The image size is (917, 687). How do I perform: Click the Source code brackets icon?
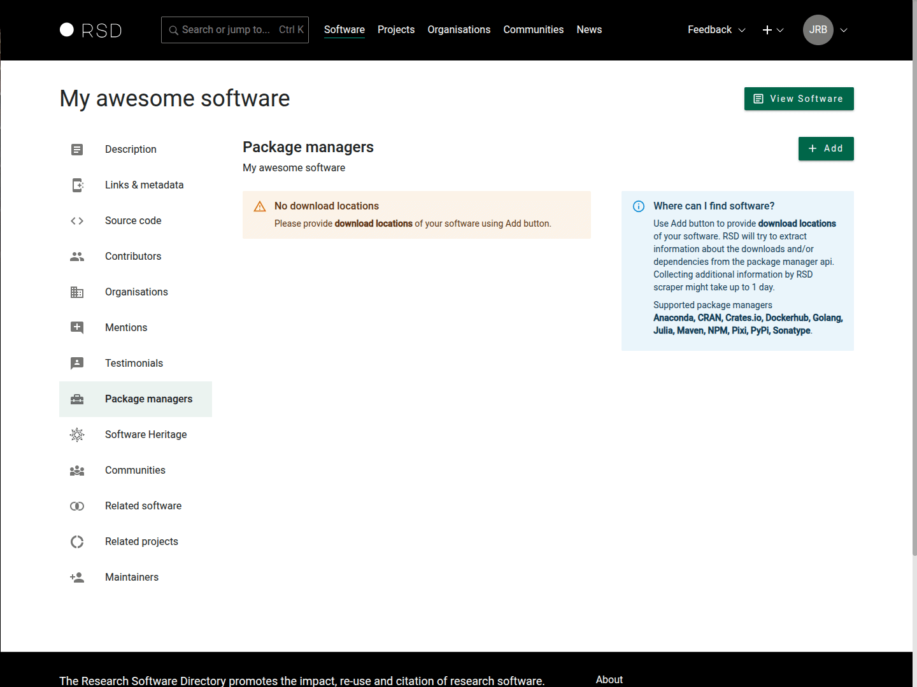click(77, 221)
